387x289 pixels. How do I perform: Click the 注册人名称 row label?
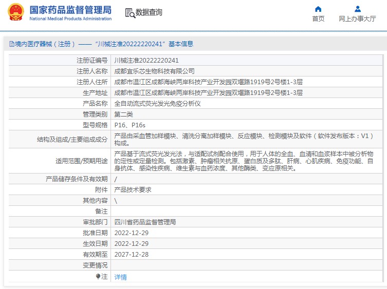(x=92, y=71)
